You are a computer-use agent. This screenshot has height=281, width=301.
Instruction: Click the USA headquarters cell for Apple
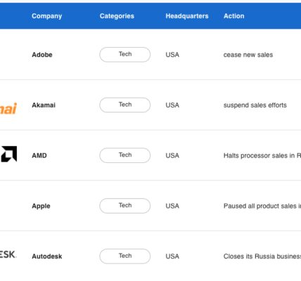pyautogui.click(x=172, y=206)
